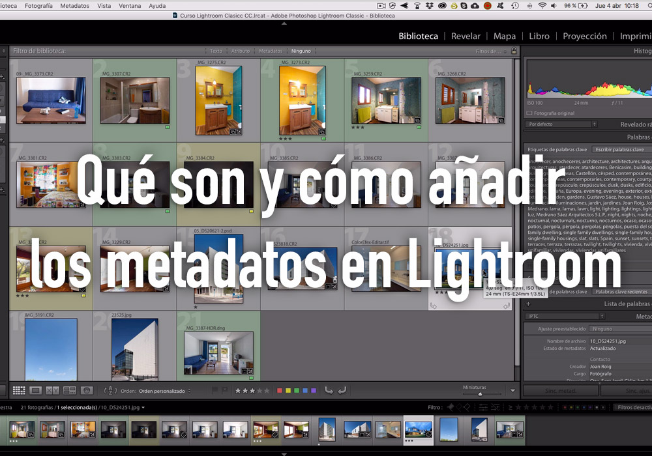Open the Orden personalizado sort dropdown
Image resolution: width=652 pixels, height=456 pixels.
tap(165, 391)
